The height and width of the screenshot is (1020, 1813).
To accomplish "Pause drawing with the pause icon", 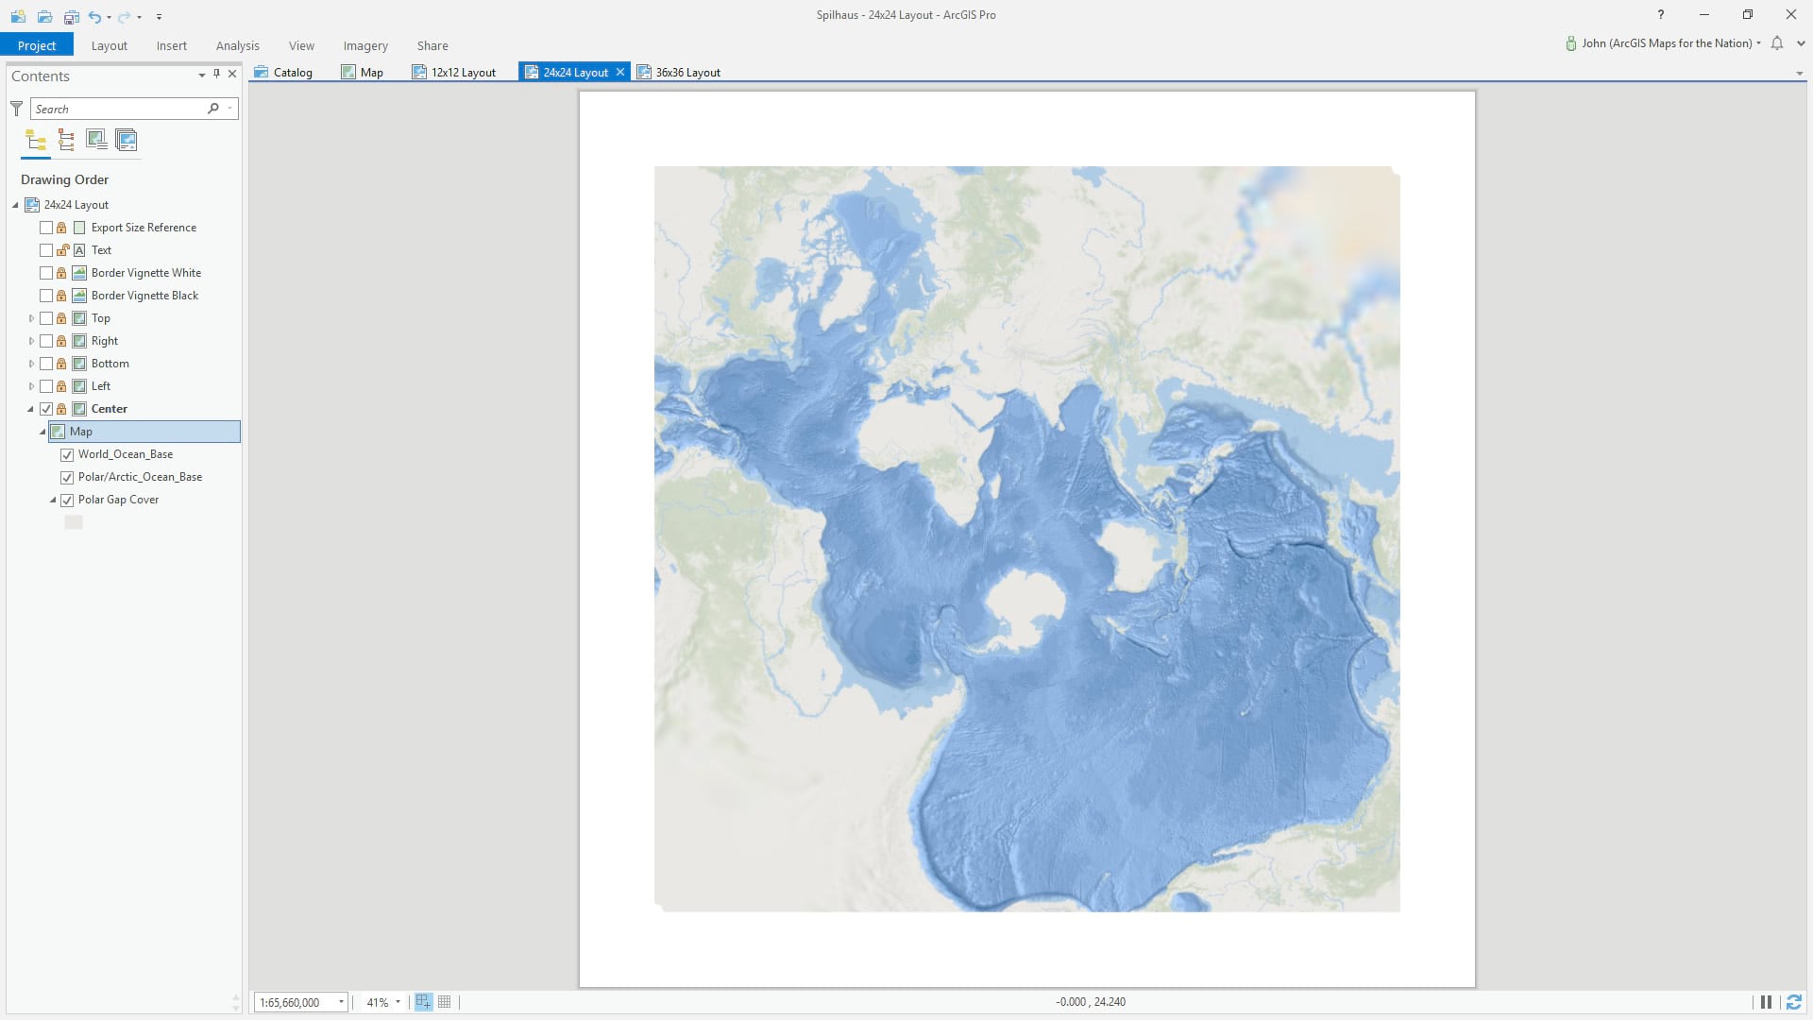I will tap(1766, 1002).
